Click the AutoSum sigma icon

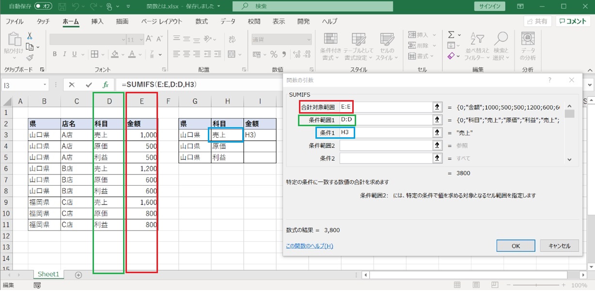pyautogui.click(x=451, y=35)
